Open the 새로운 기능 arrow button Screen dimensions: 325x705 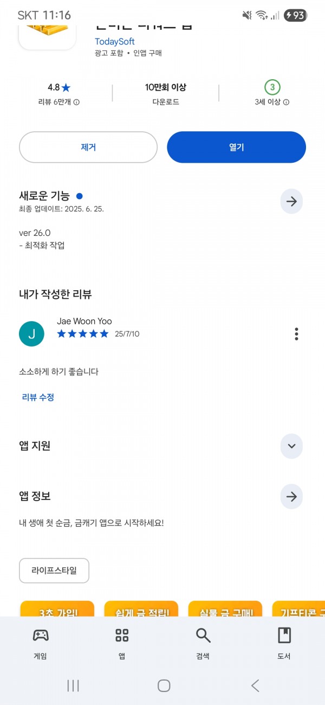291,202
